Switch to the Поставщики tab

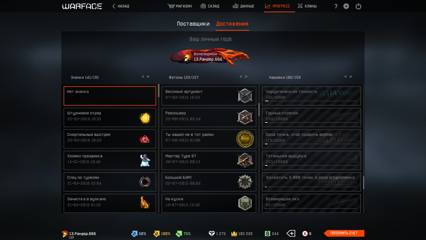(x=193, y=24)
